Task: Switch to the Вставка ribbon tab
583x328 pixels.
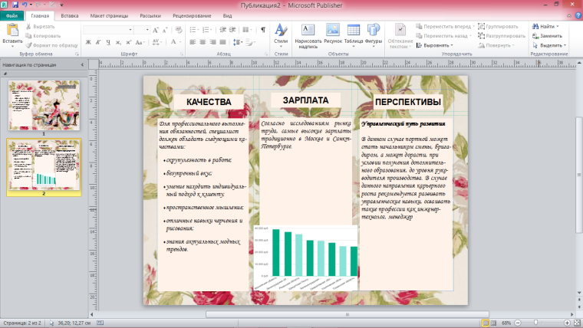Action: tap(69, 15)
